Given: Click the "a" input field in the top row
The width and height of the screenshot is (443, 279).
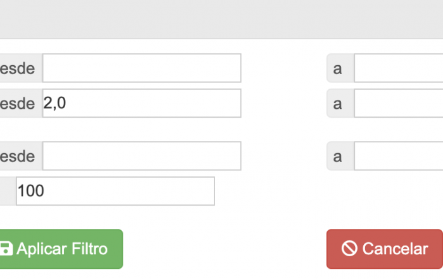Looking at the screenshot, I should point(398,68).
